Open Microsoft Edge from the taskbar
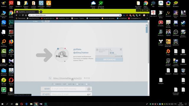The height and width of the screenshot is (106, 189). (x=27, y=104)
